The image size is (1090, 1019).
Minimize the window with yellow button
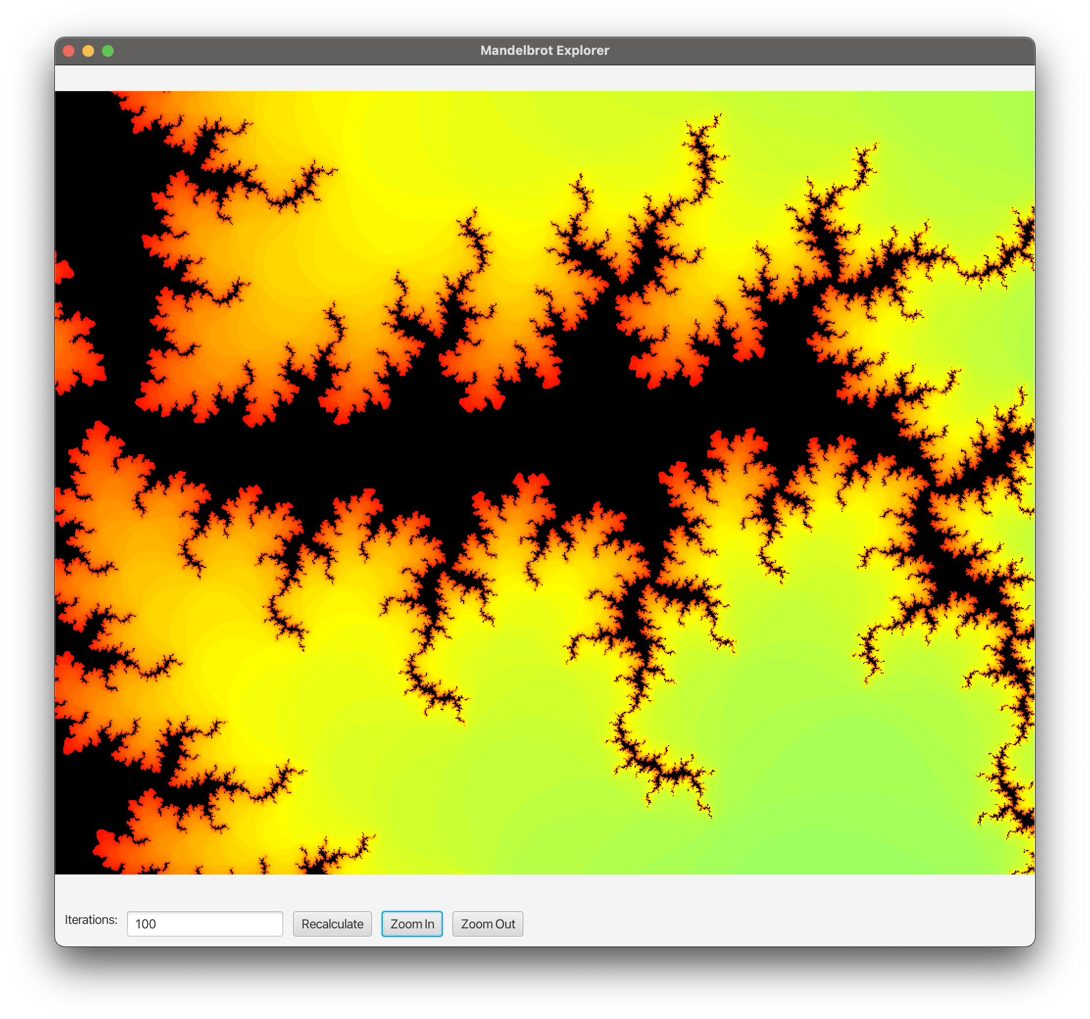click(88, 51)
